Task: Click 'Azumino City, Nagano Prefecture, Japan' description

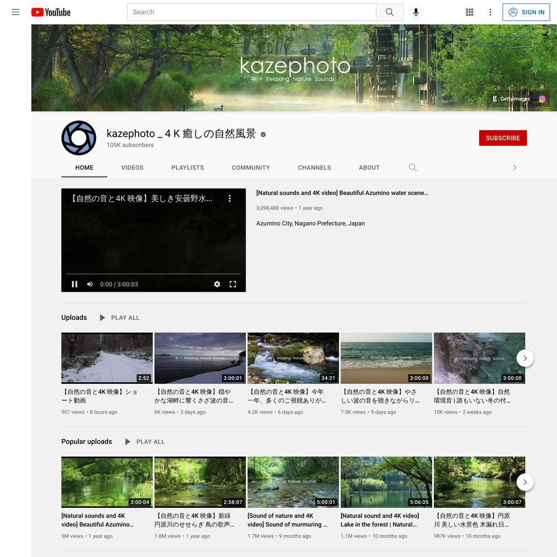Action: coord(310,223)
